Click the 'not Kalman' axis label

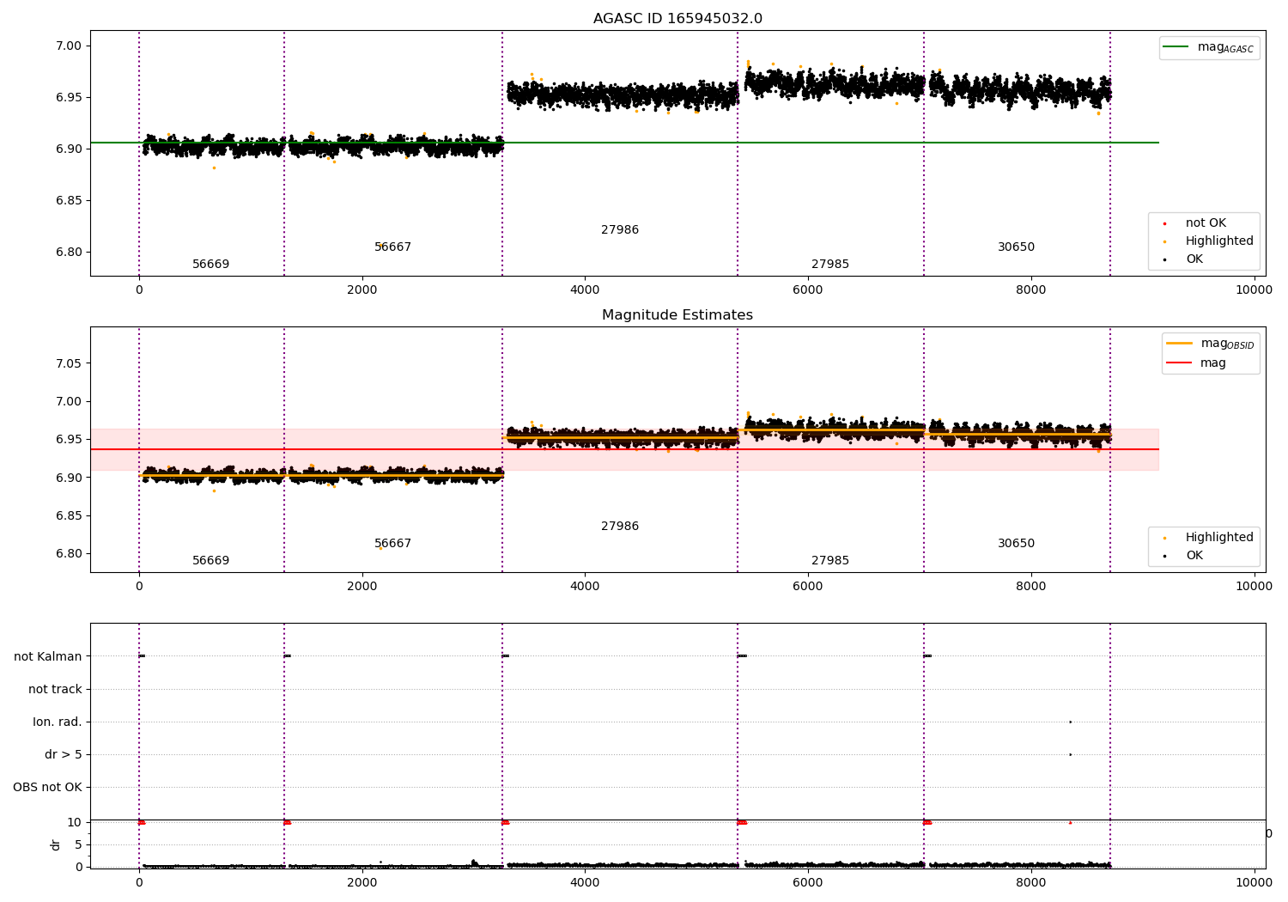coord(48,656)
